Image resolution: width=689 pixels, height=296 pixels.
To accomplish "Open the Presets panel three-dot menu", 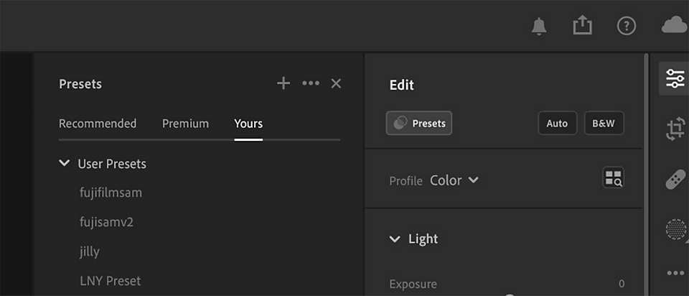I will coord(311,83).
